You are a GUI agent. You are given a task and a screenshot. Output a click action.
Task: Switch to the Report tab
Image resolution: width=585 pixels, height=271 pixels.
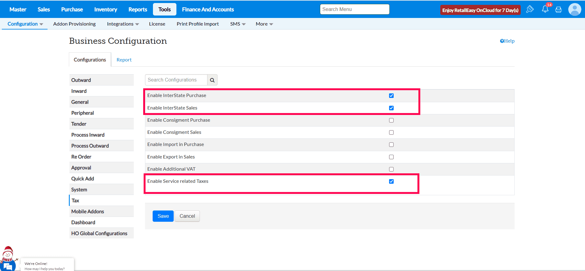(124, 60)
